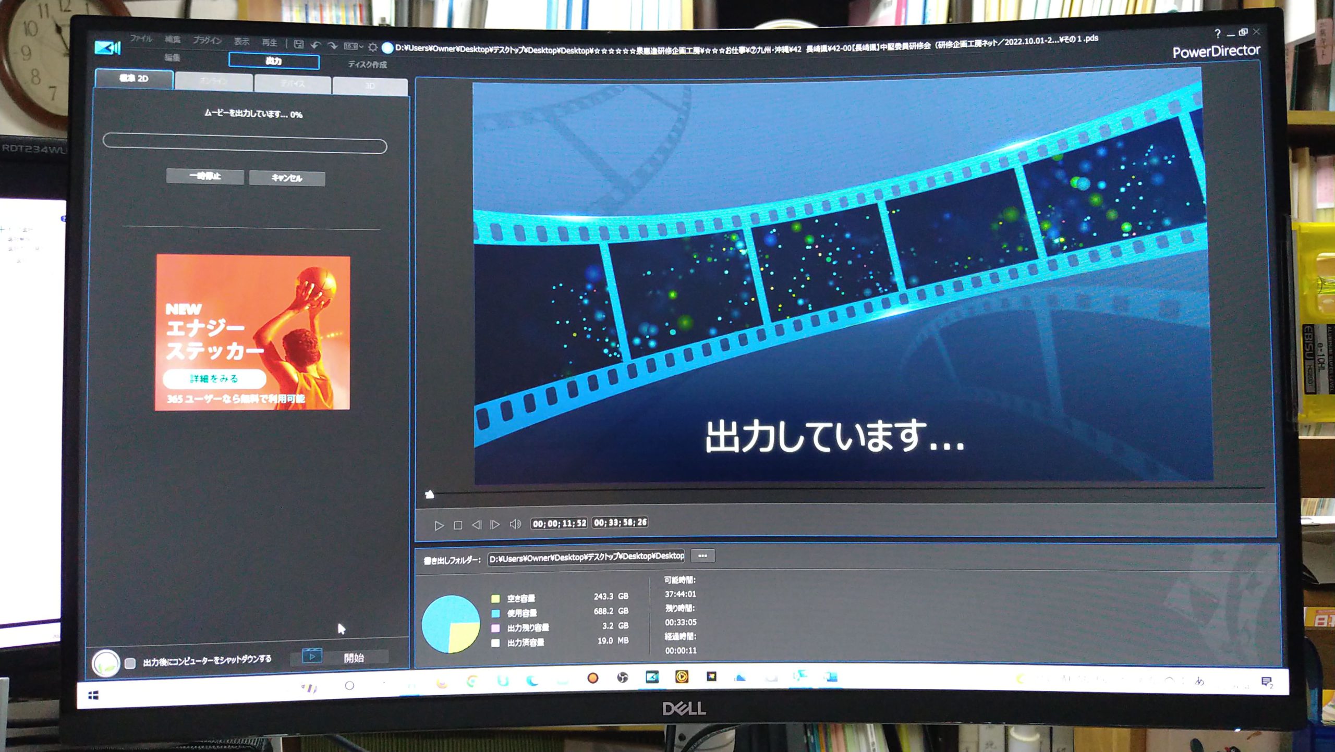Viewport: 1335px width, 752px height.
Task: Click the current timecode 00;00;11;52
Action: [560, 523]
